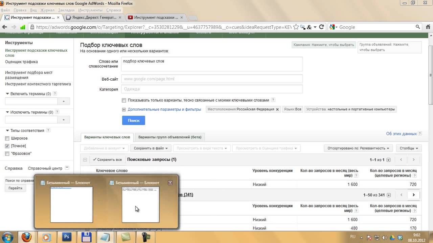Open the 'Save to file' dropdown

point(151,148)
